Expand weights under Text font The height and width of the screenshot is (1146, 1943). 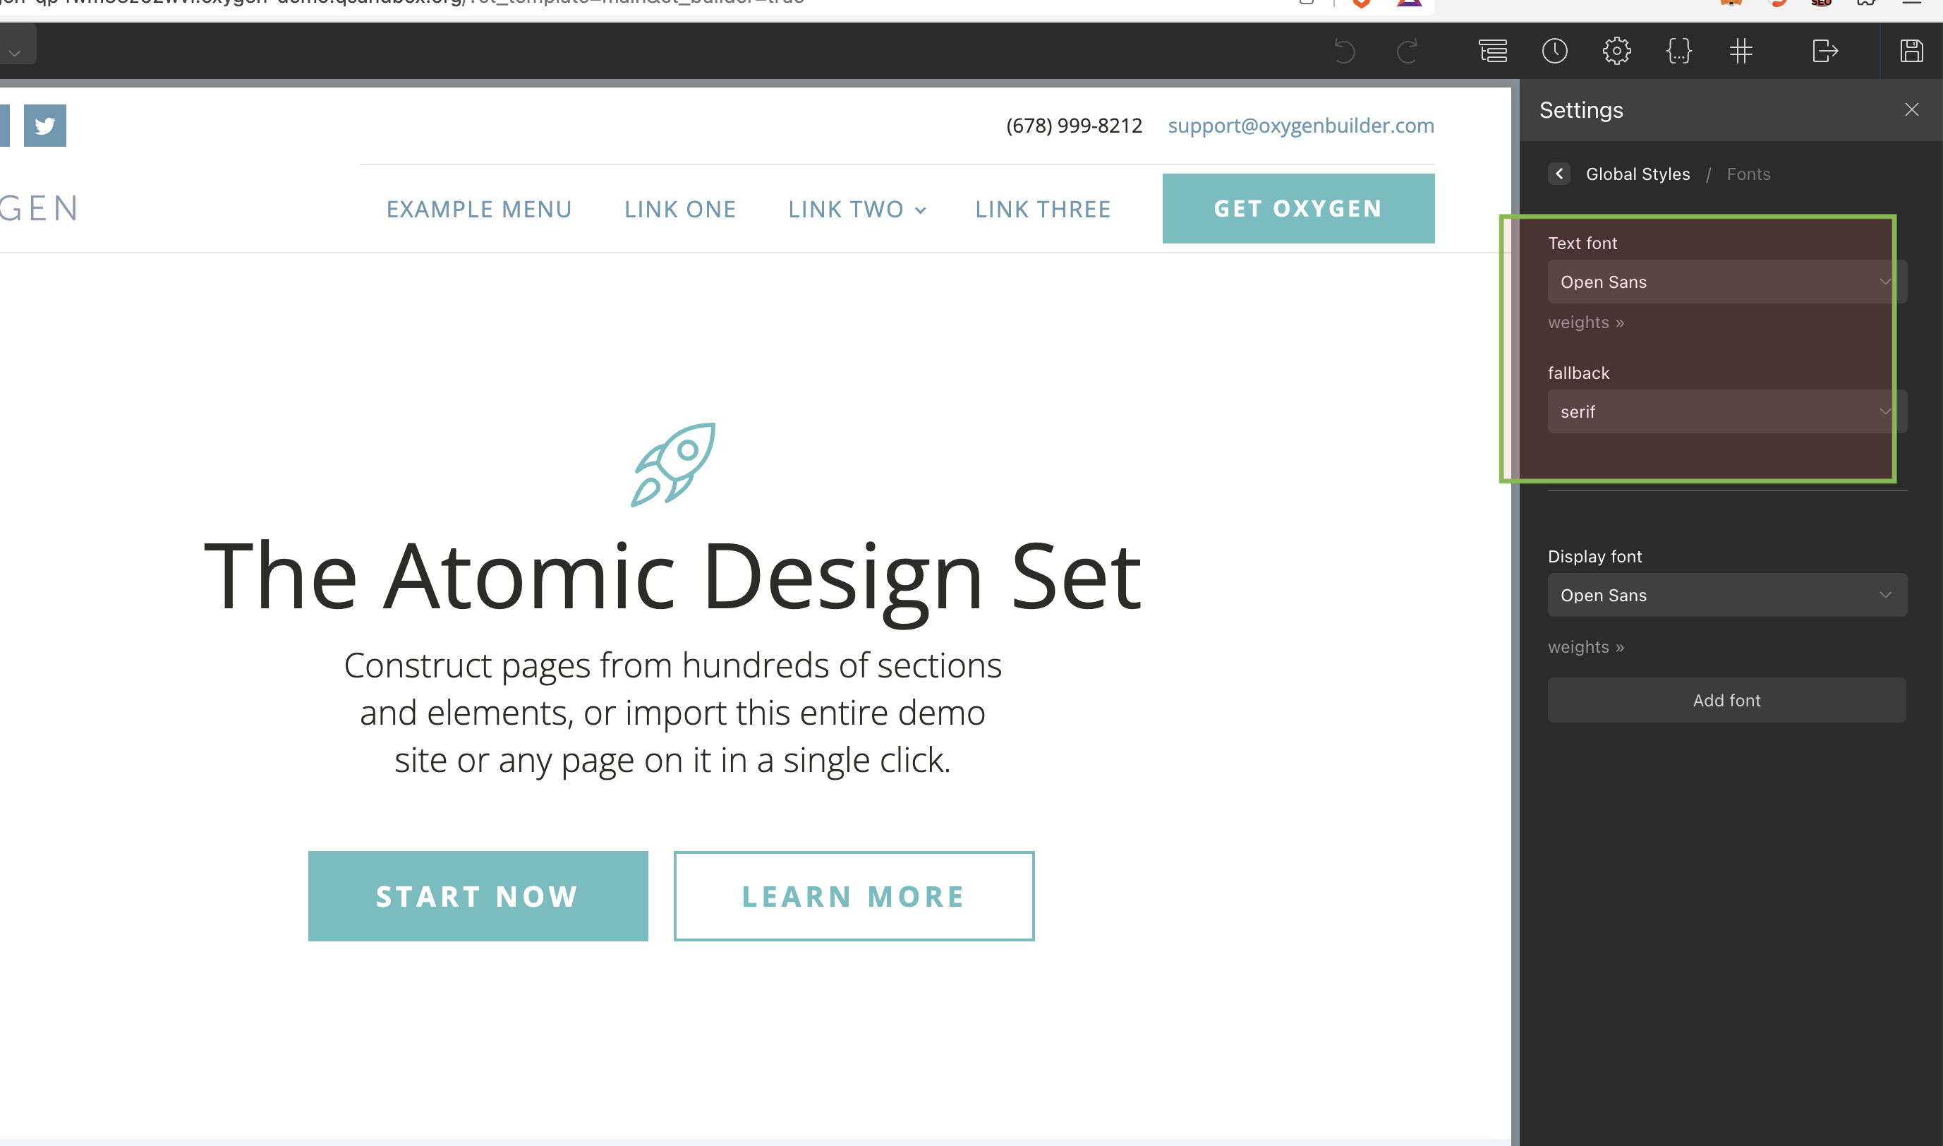(x=1585, y=322)
